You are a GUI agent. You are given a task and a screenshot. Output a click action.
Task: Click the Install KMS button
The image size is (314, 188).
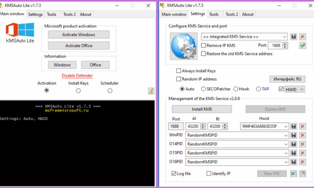coord(202,109)
